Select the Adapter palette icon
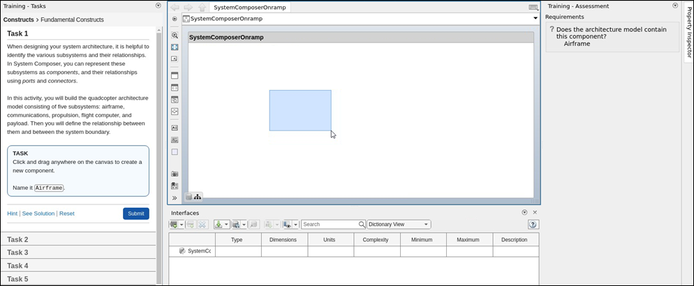This screenshot has width=694, height=286. coord(175,112)
